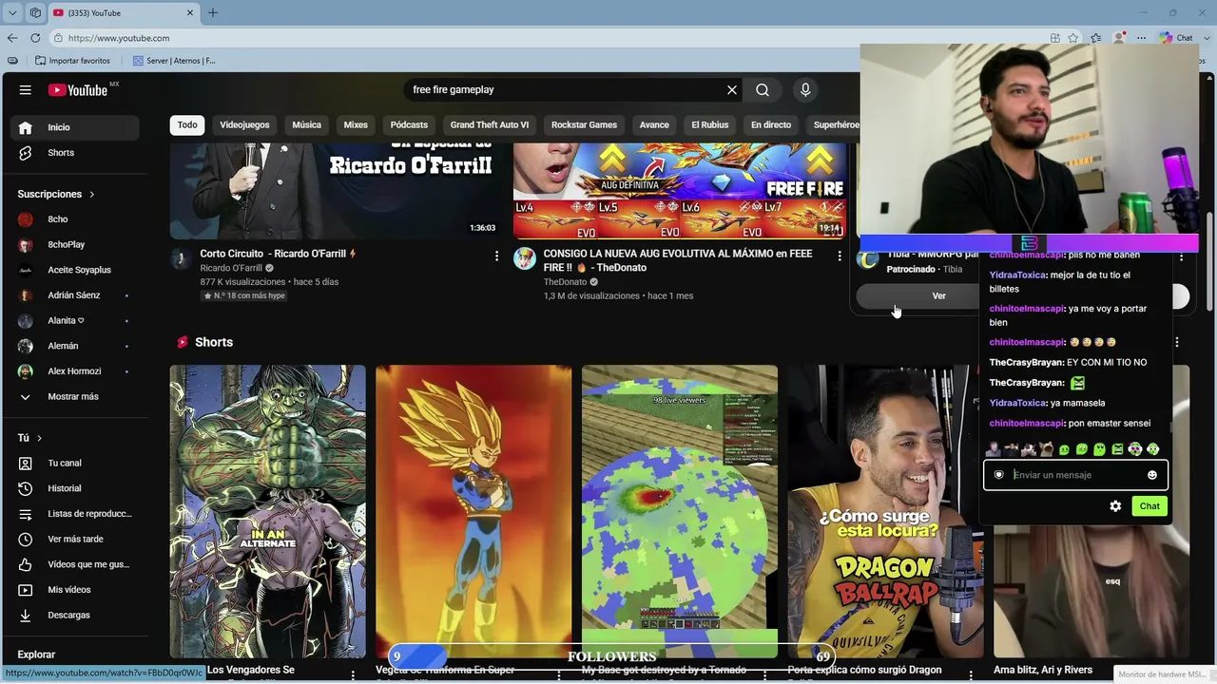Image resolution: width=1217 pixels, height=684 pixels.
Task: Open Server | Aternos bookmark
Action: coord(174,61)
